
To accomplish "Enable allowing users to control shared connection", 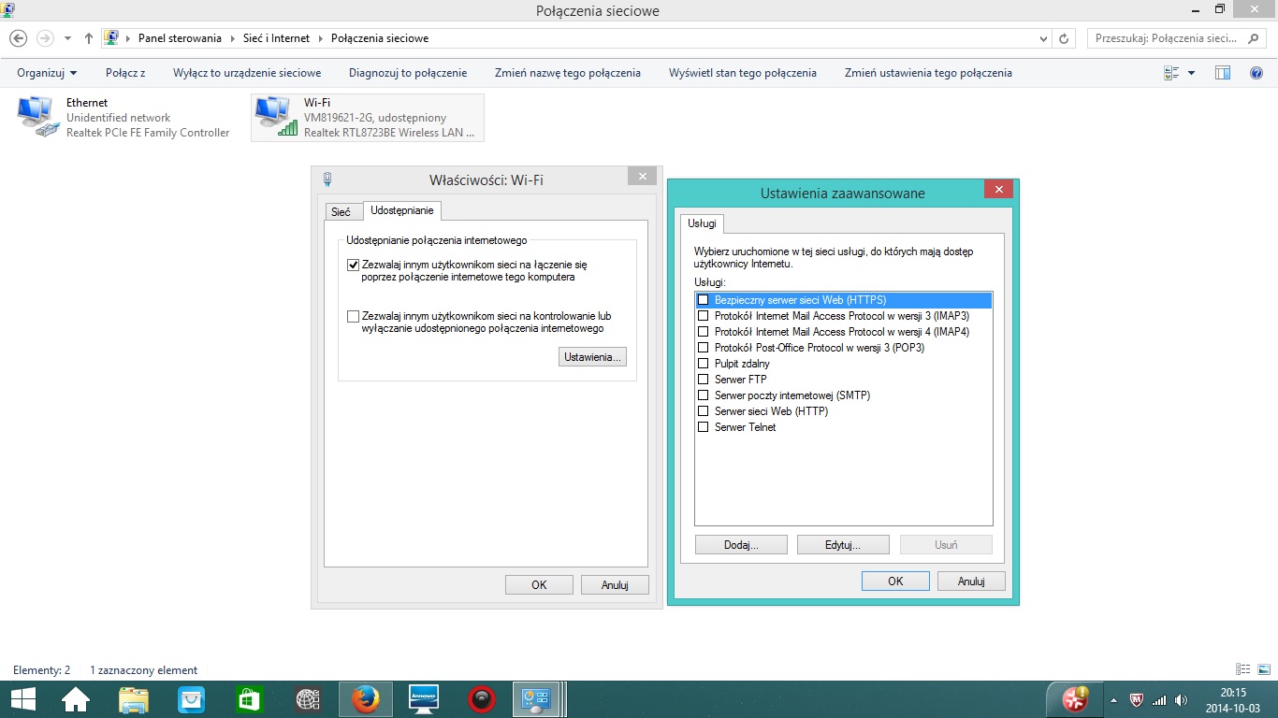I will pyautogui.click(x=353, y=317).
